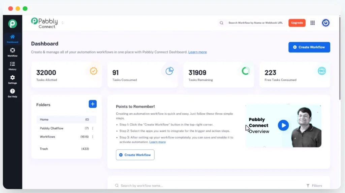Click the 31909 Tasks Remaining value
Screen dimensions: 345x193
click(x=197, y=73)
